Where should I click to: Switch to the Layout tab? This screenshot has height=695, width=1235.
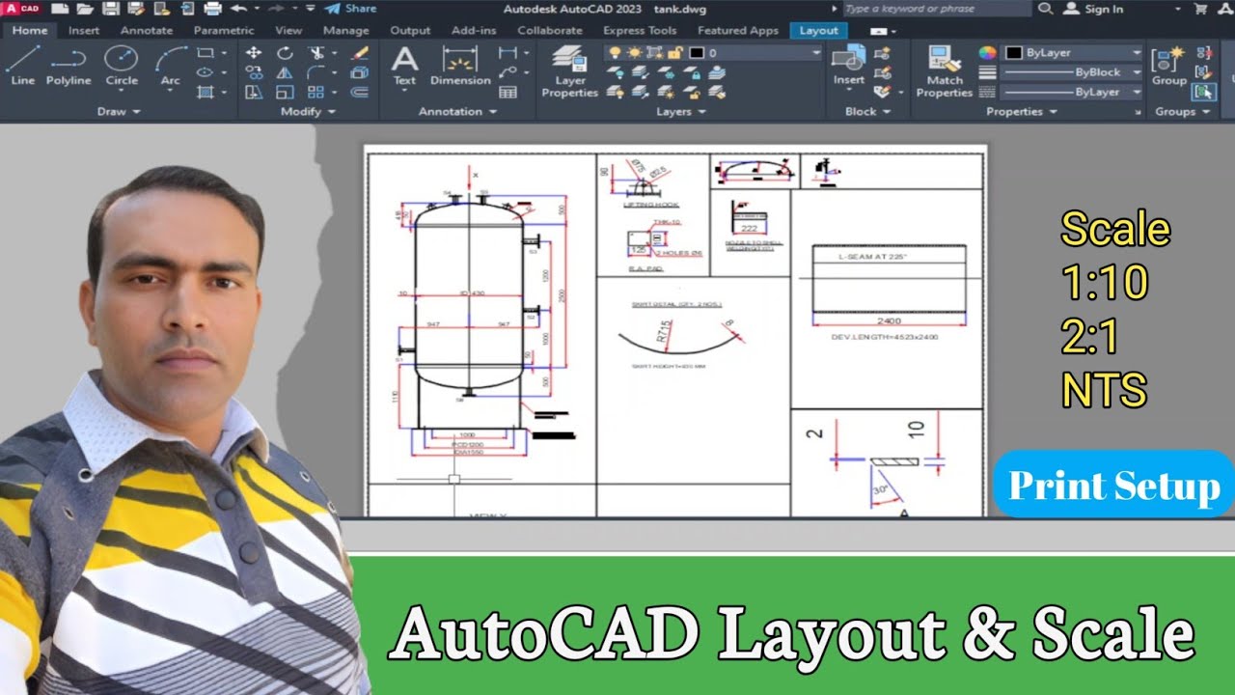point(818,30)
